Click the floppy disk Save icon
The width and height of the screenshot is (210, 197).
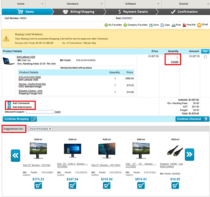[x=151, y=25]
